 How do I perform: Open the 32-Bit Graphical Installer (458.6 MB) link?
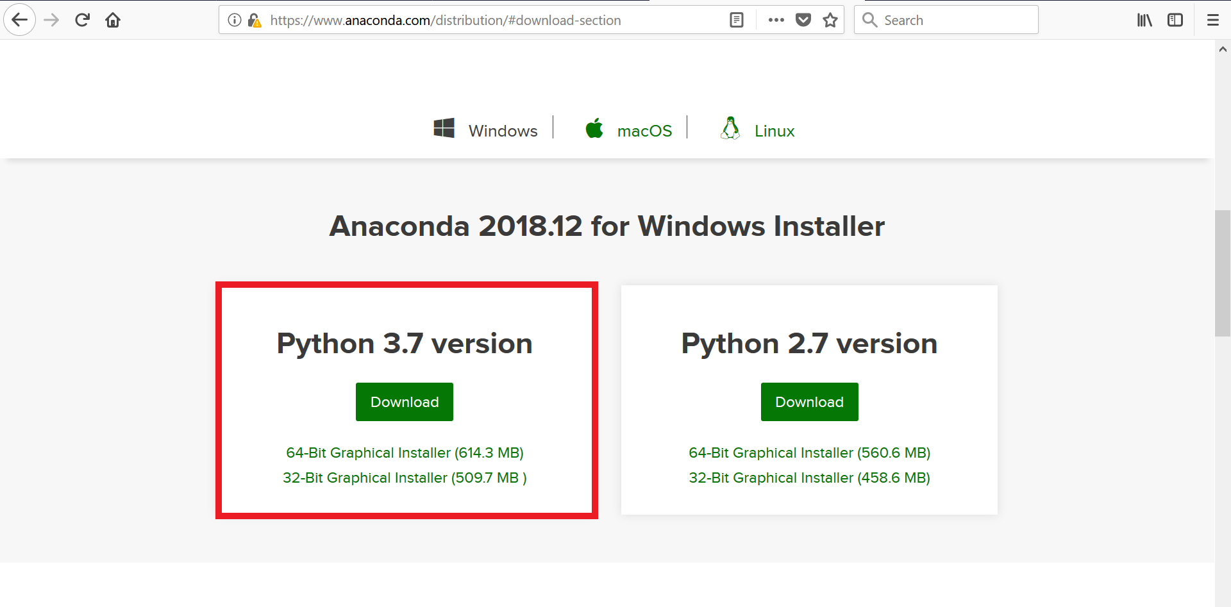click(809, 478)
